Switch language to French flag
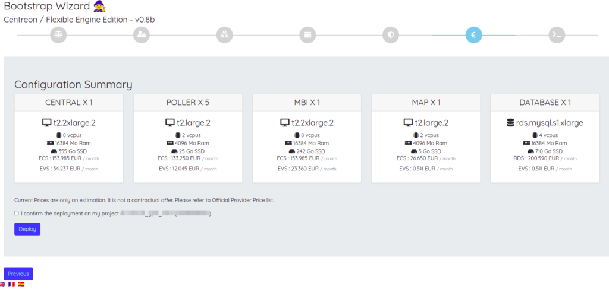 click(12, 284)
